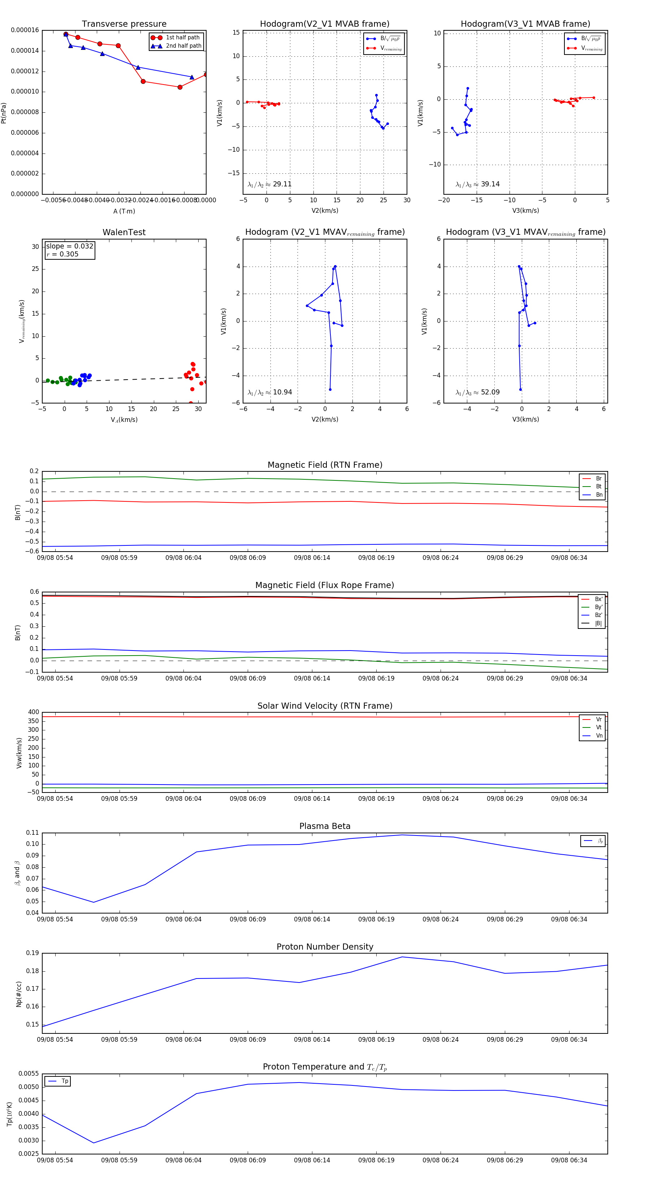Screen dimensions: 650x1192
Task: Click the 'A (T·m)' x-axis label
Action: (x=124, y=211)
